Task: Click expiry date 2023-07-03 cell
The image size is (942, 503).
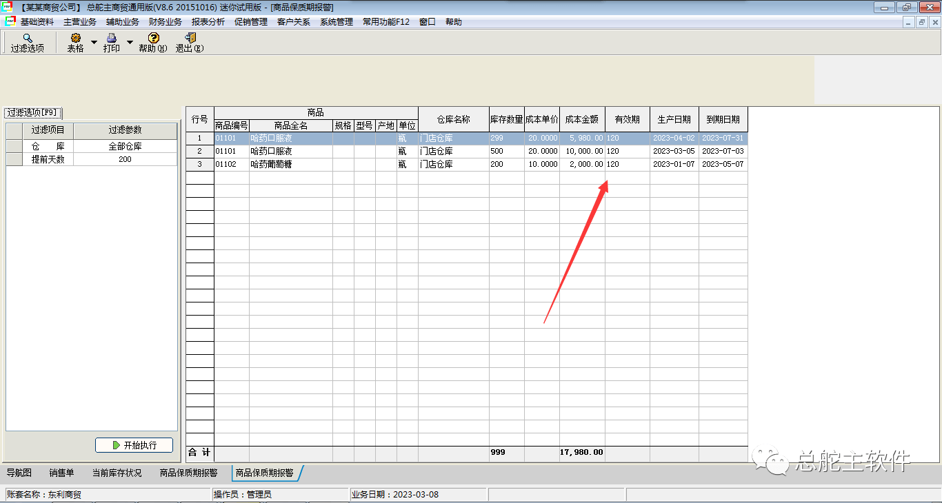Action: [x=723, y=152]
